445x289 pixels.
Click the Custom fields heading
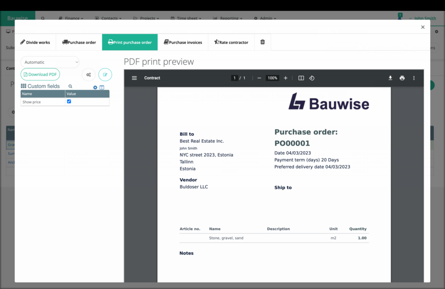[x=43, y=86]
